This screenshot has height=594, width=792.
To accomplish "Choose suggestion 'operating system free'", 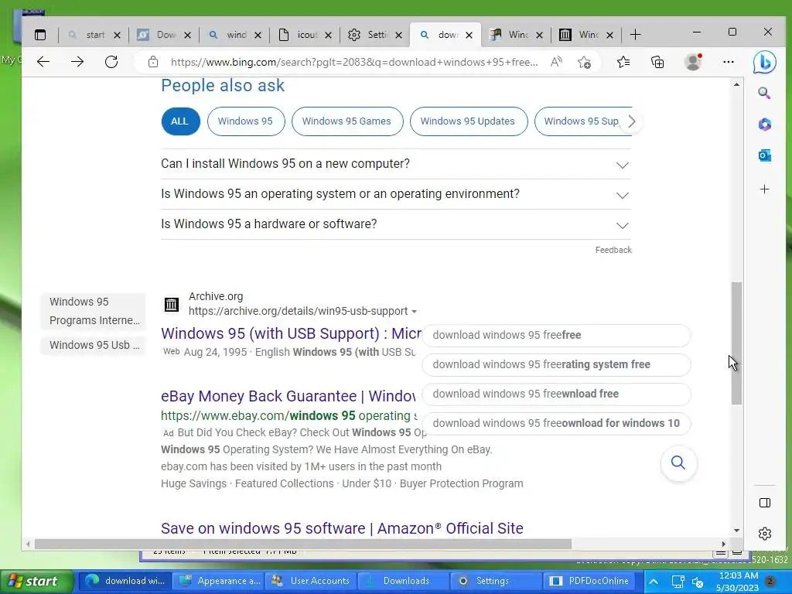I will 556,365.
